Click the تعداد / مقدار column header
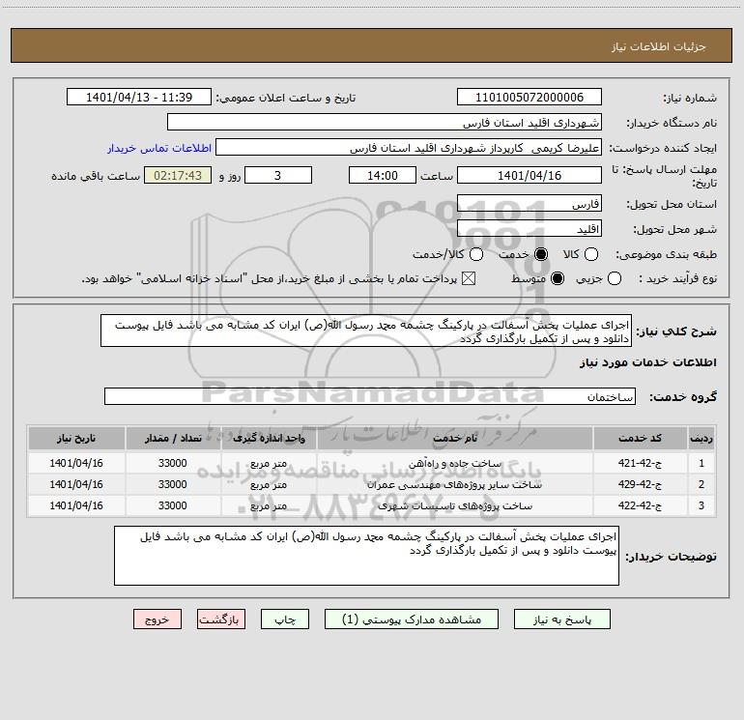Viewport: 744px width, 720px height. [173, 438]
